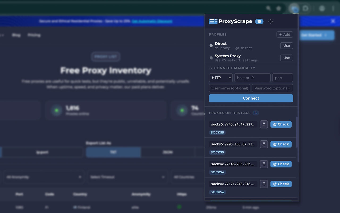Add a new proxy profile
This screenshot has width=340, height=213.
point(285,35)
